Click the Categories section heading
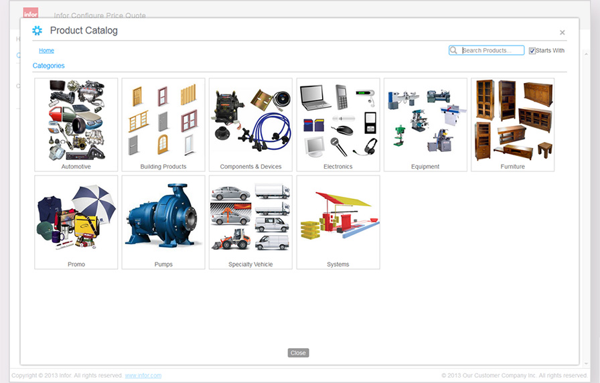 point(49,66)
